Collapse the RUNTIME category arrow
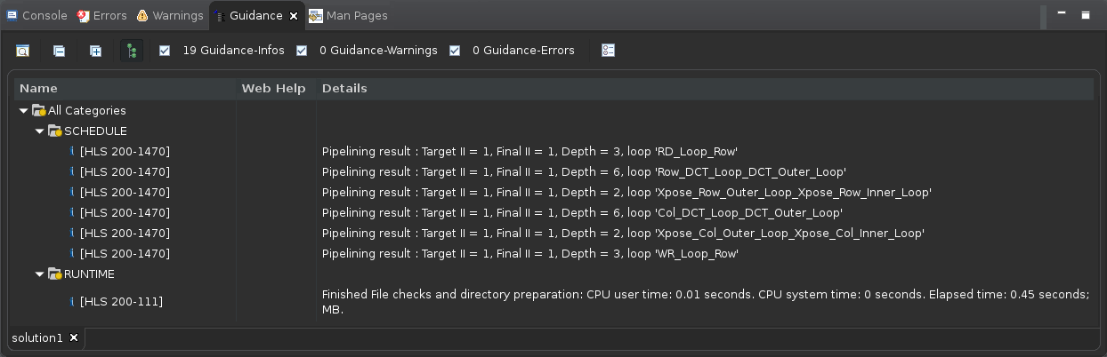1107x357 pixels. click(x=39, y=274)
